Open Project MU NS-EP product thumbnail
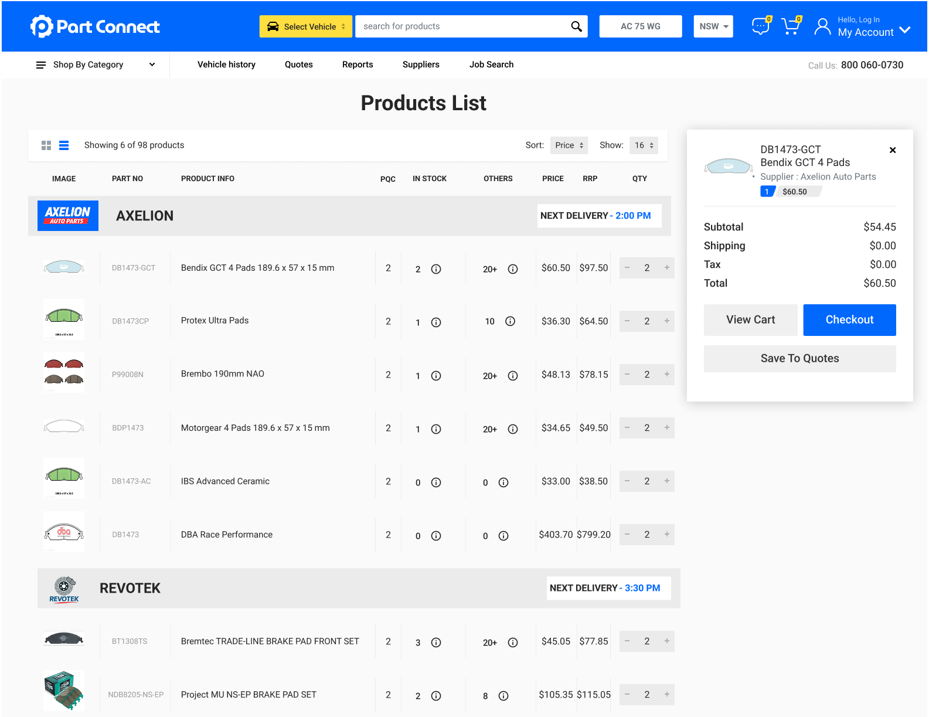929x717 pixels. (x=64, y=691)
